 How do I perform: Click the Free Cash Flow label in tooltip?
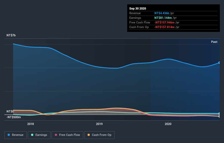140,22
